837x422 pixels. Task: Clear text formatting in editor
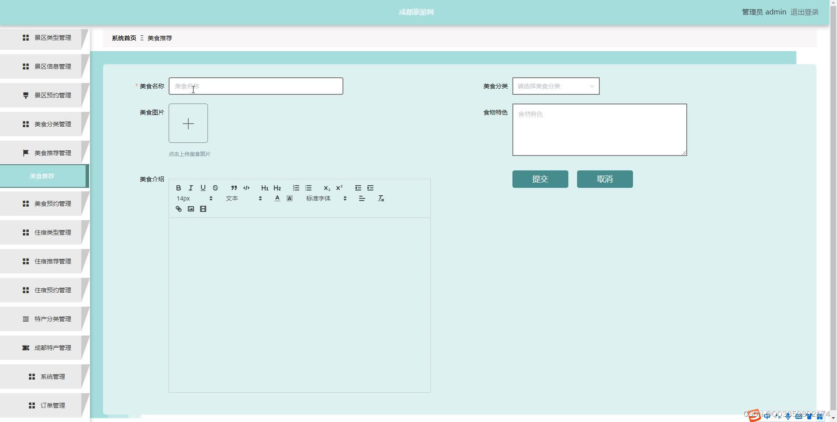click(380, 198)
